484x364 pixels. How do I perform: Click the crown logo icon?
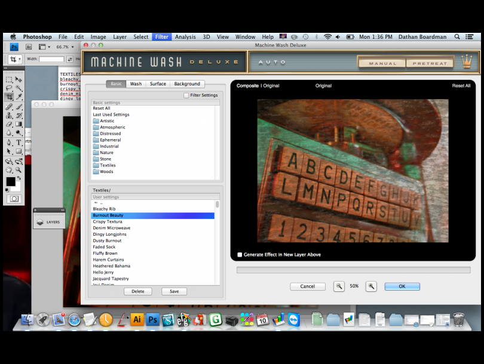(x=466, y=61)
